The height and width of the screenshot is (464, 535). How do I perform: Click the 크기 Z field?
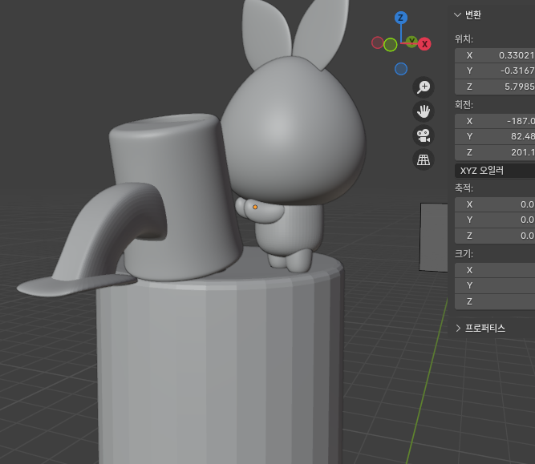[495, 301]
